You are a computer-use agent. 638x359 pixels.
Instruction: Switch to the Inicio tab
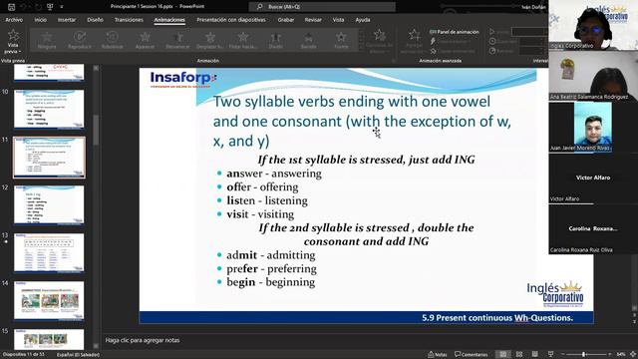40,20
